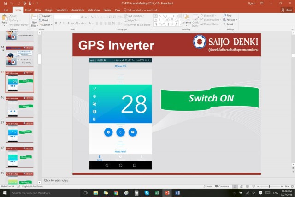295x197 pixels.
Task: Open Skype from Windows taskbar
Action: point(147,193)
